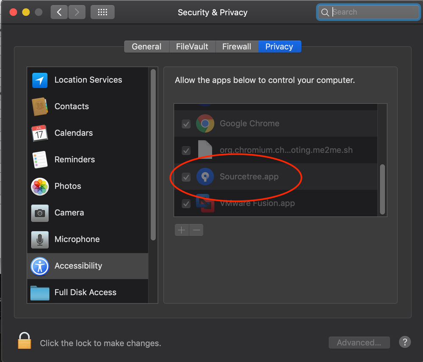
Task: Click the org.chromium document file icon
Action: [205, 149]
